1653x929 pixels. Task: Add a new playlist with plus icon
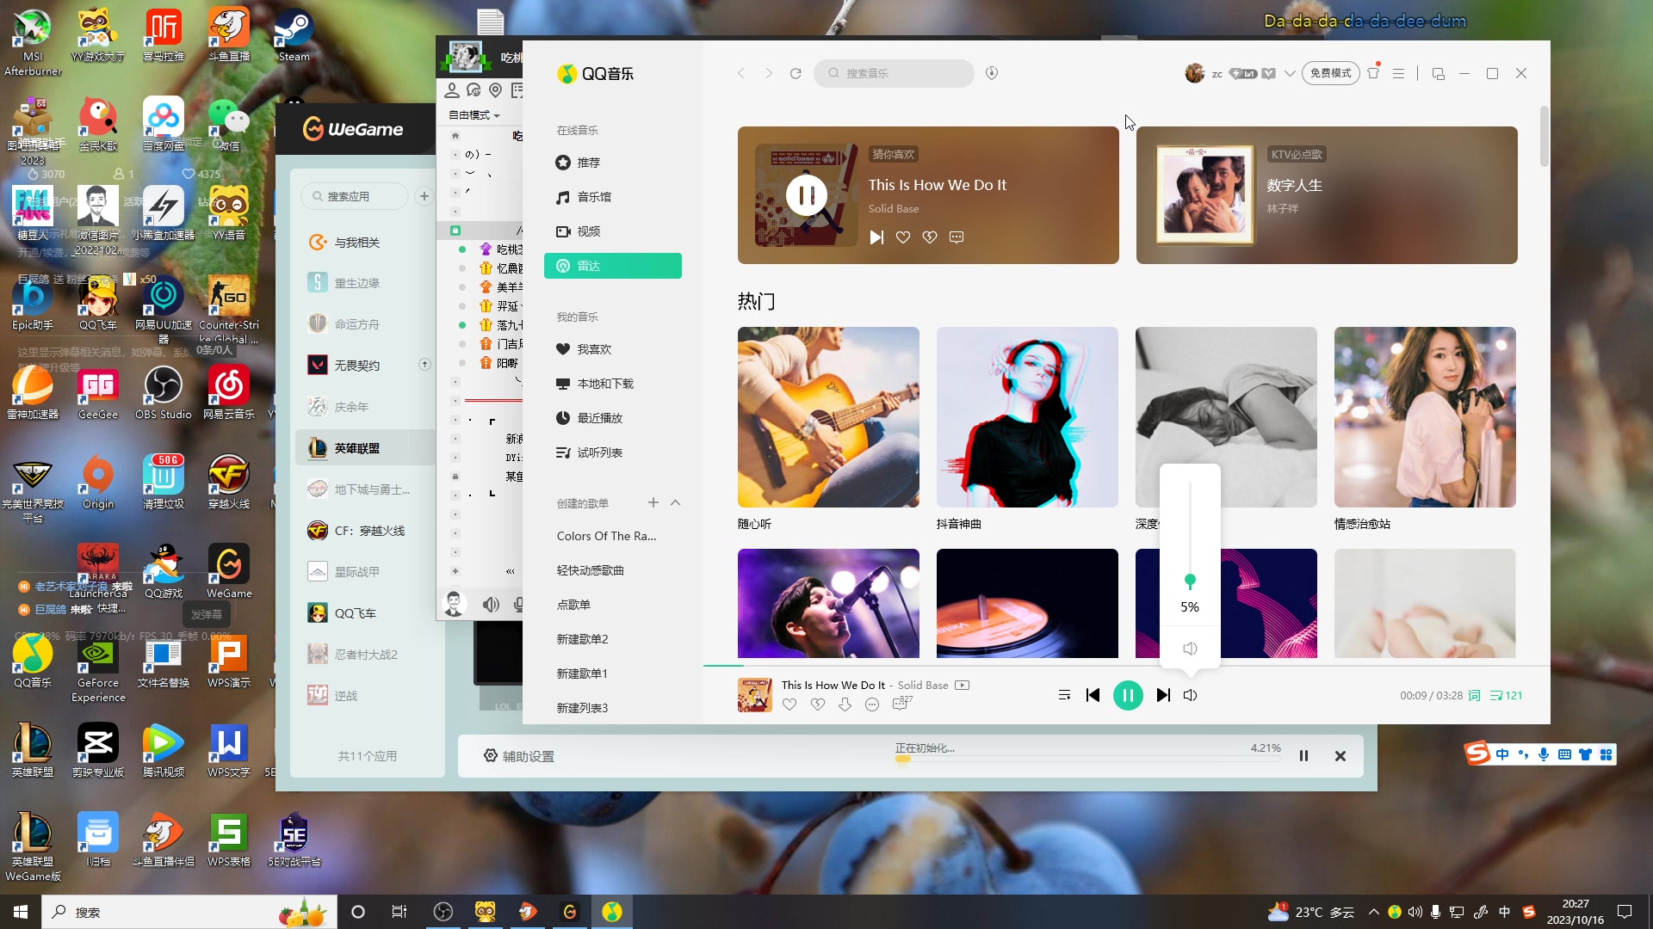(653, 502)
